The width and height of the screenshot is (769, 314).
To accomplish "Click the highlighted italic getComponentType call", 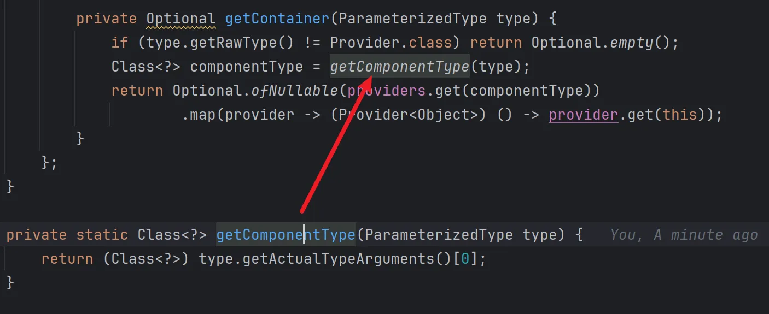I will (x=399, y=67).
